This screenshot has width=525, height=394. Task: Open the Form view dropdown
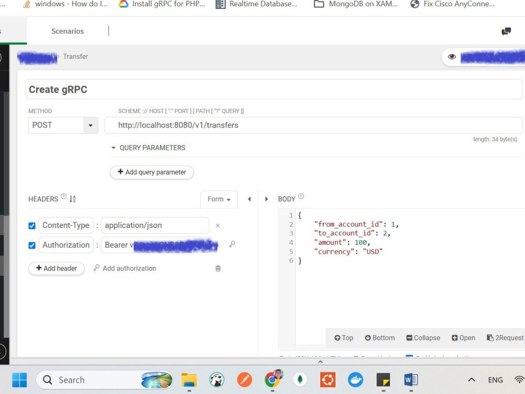[219, 199]
